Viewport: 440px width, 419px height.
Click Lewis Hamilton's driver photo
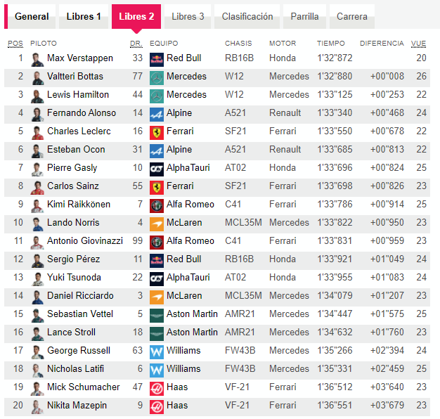pyautogui.click(x=37, y=96)
